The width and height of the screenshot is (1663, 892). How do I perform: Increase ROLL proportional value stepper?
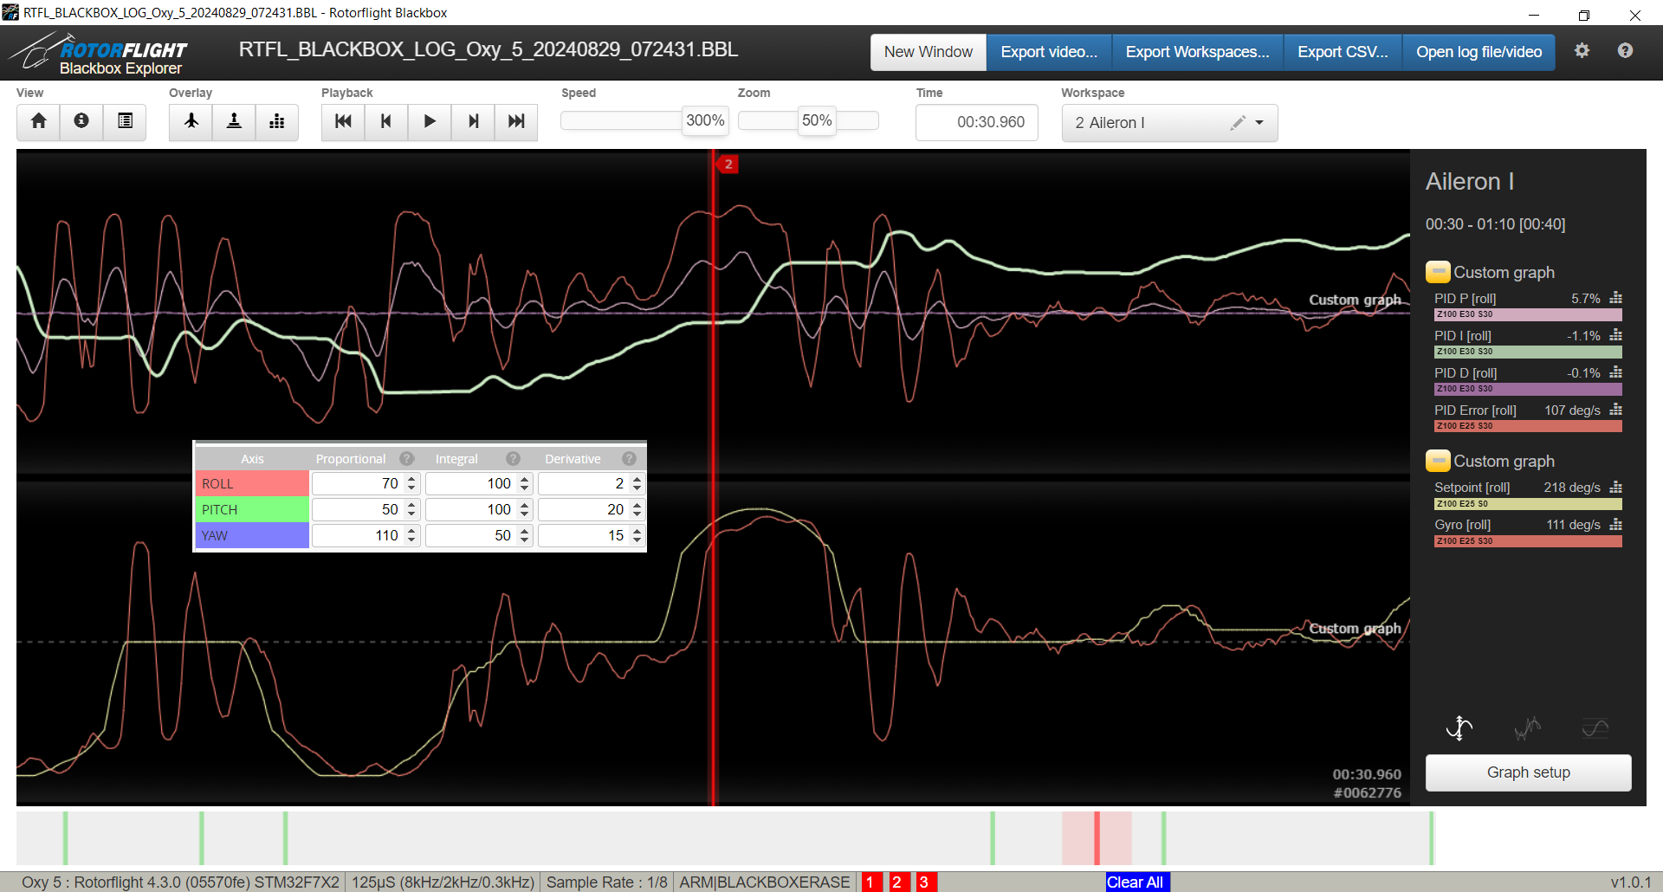(x=412, y=479)
